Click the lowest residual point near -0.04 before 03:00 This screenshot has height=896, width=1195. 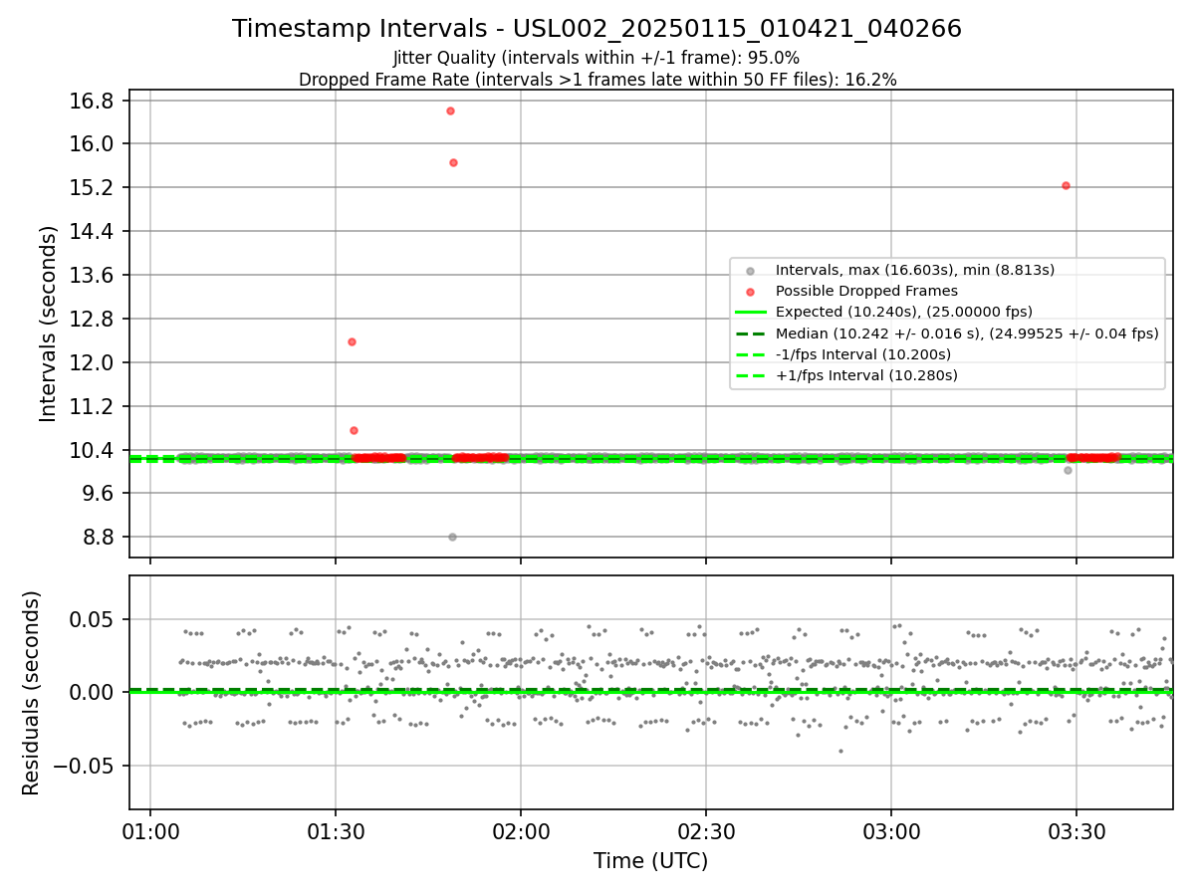[840, 751]
